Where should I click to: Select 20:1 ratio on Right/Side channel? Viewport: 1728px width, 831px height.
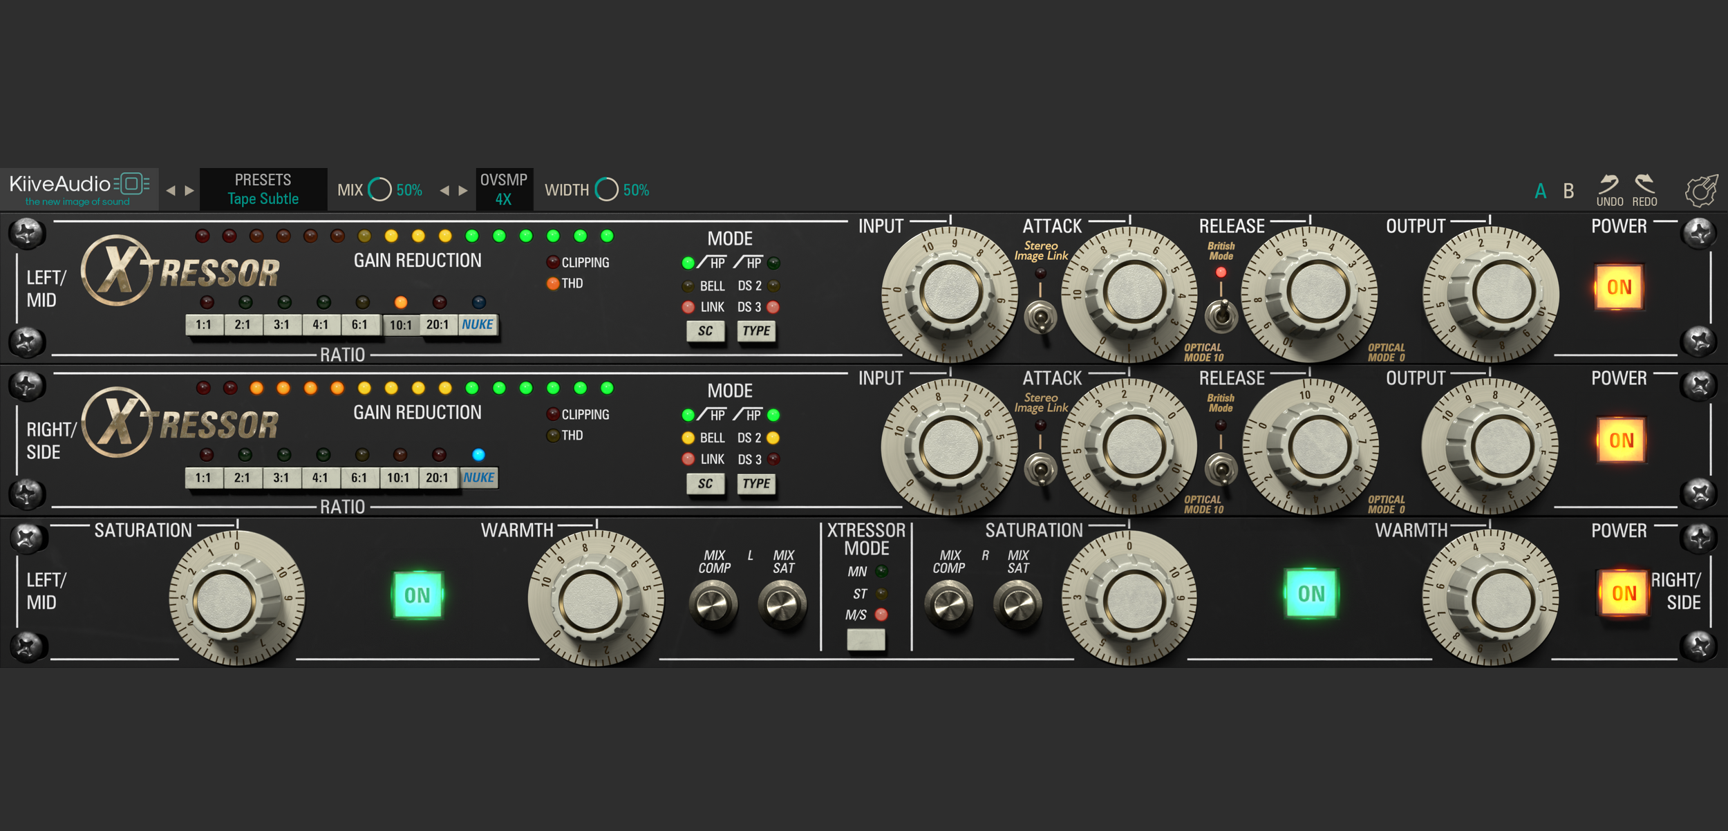point(438,478)
